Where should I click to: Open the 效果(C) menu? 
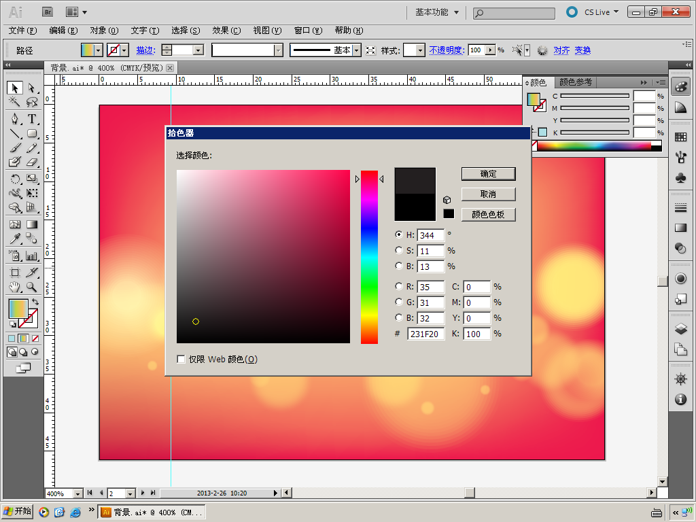226,31
